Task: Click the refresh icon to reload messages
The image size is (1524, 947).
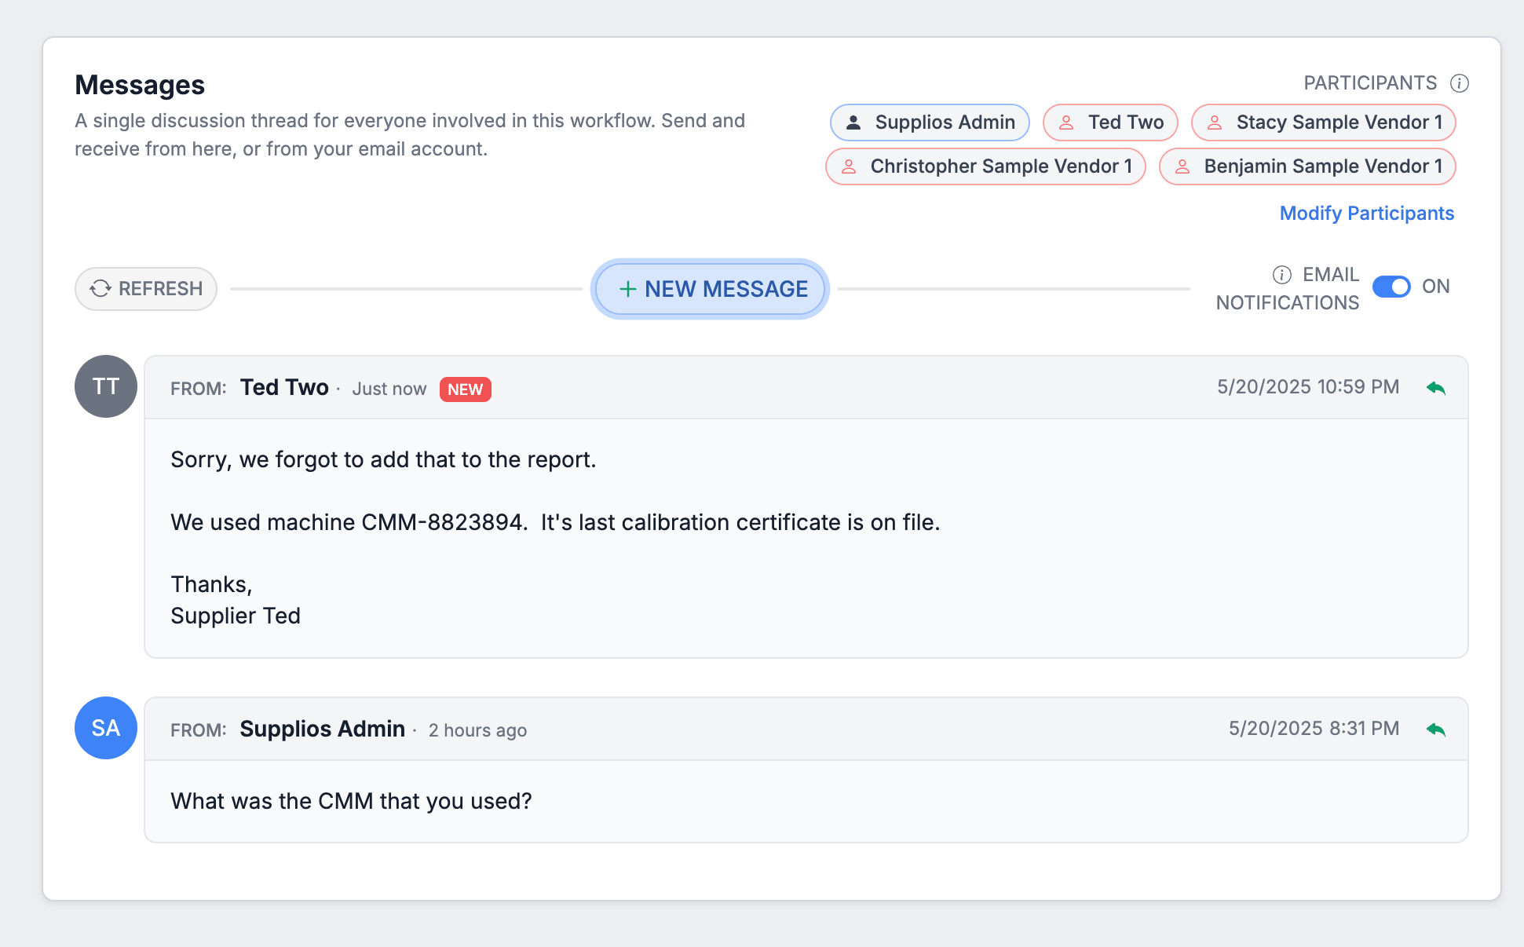Action: coord(100,288)
